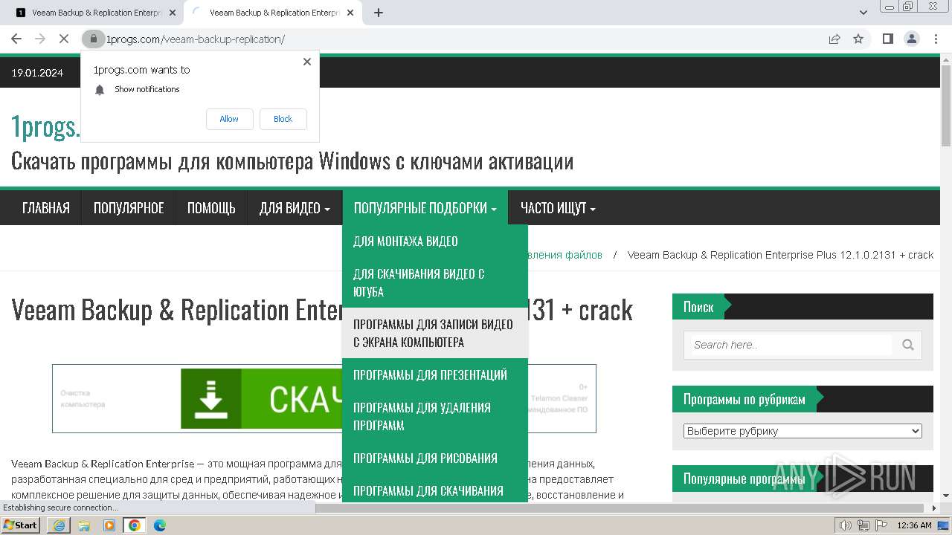Select ПРОГРАММЫ ДЛЯ ПРЕЗЕНТАЦИЙ entry

[x=435, y=374]
